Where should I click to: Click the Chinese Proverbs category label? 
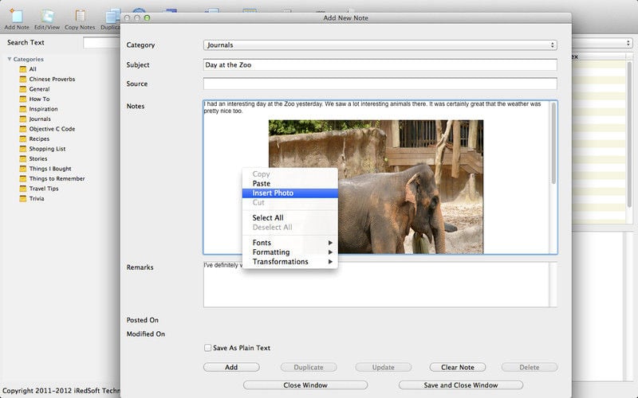(x=52, y=79)
